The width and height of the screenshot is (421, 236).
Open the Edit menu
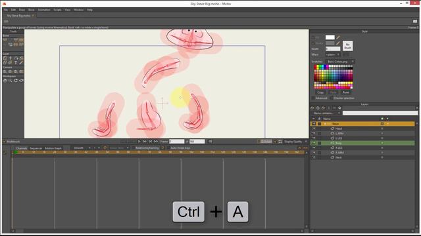click(x=13, y=10)
